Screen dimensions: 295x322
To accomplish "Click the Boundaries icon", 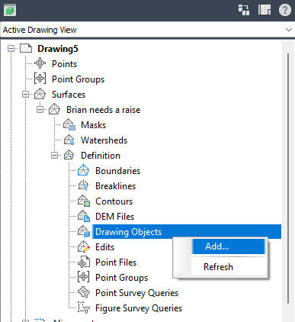I will [x=83, y=170].
